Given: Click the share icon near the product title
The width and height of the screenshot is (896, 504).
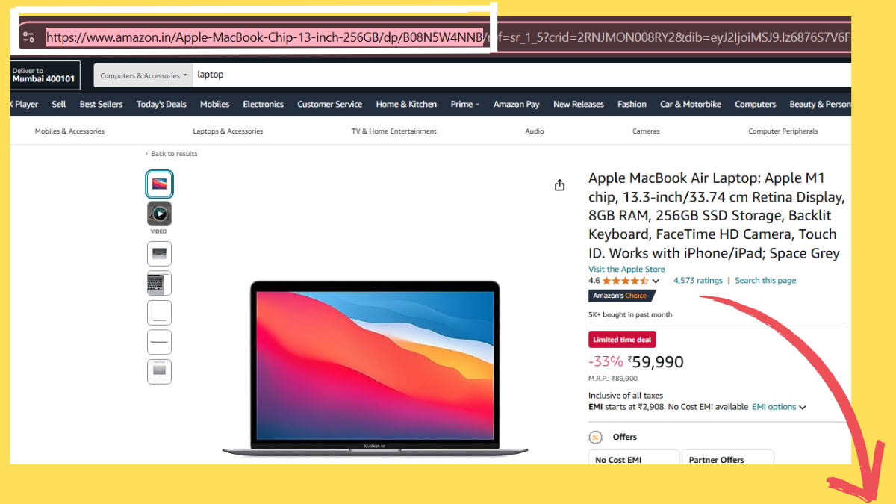Looking at the screenshot, I should point(560,184).
